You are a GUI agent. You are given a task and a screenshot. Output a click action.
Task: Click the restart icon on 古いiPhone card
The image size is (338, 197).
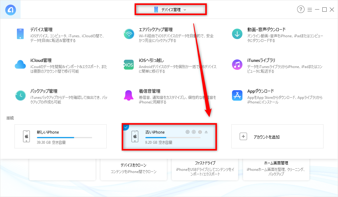[187, 132]
